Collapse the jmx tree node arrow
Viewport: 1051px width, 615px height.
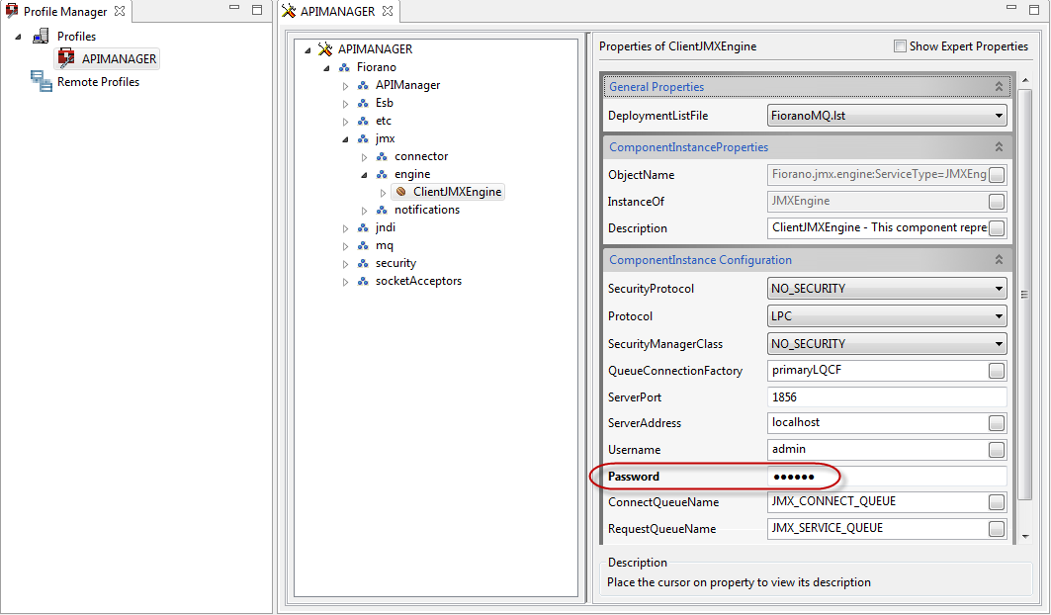(346, 138)
